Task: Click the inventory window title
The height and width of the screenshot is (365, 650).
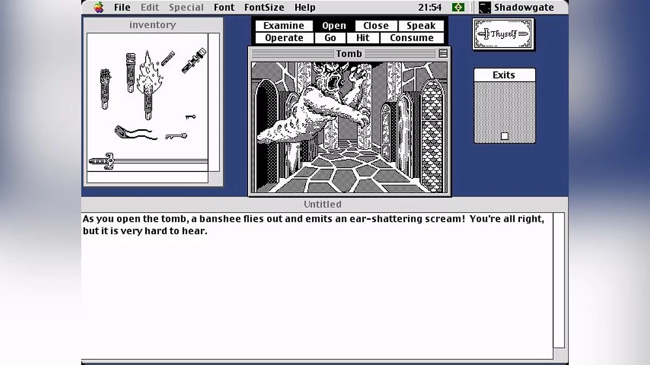Action: pos(152,25)
